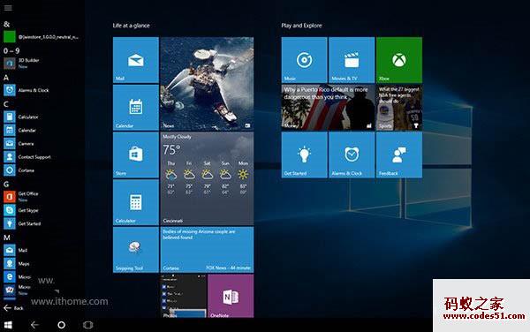
Task: Open Task View on the taskbar
Action: pyautogui.click(x=87, y=325)
